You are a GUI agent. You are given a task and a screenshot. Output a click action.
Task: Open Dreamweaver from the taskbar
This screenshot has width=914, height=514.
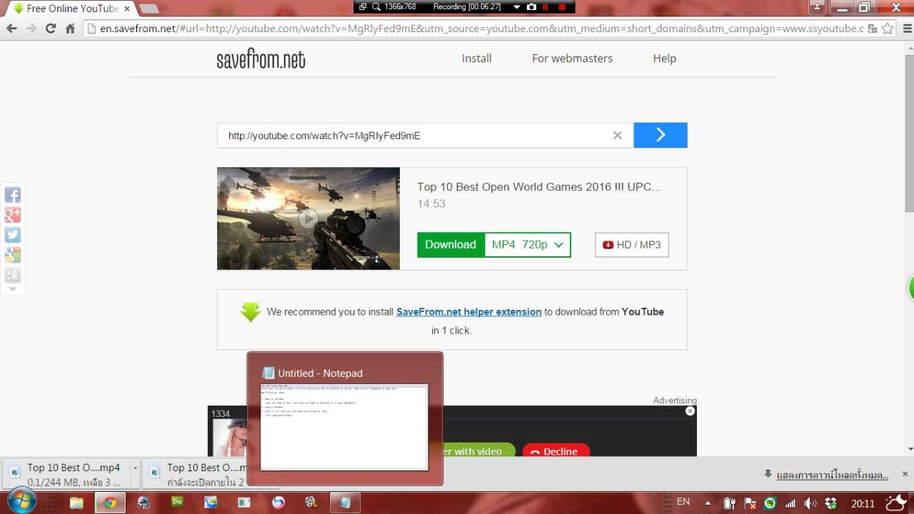178,503
